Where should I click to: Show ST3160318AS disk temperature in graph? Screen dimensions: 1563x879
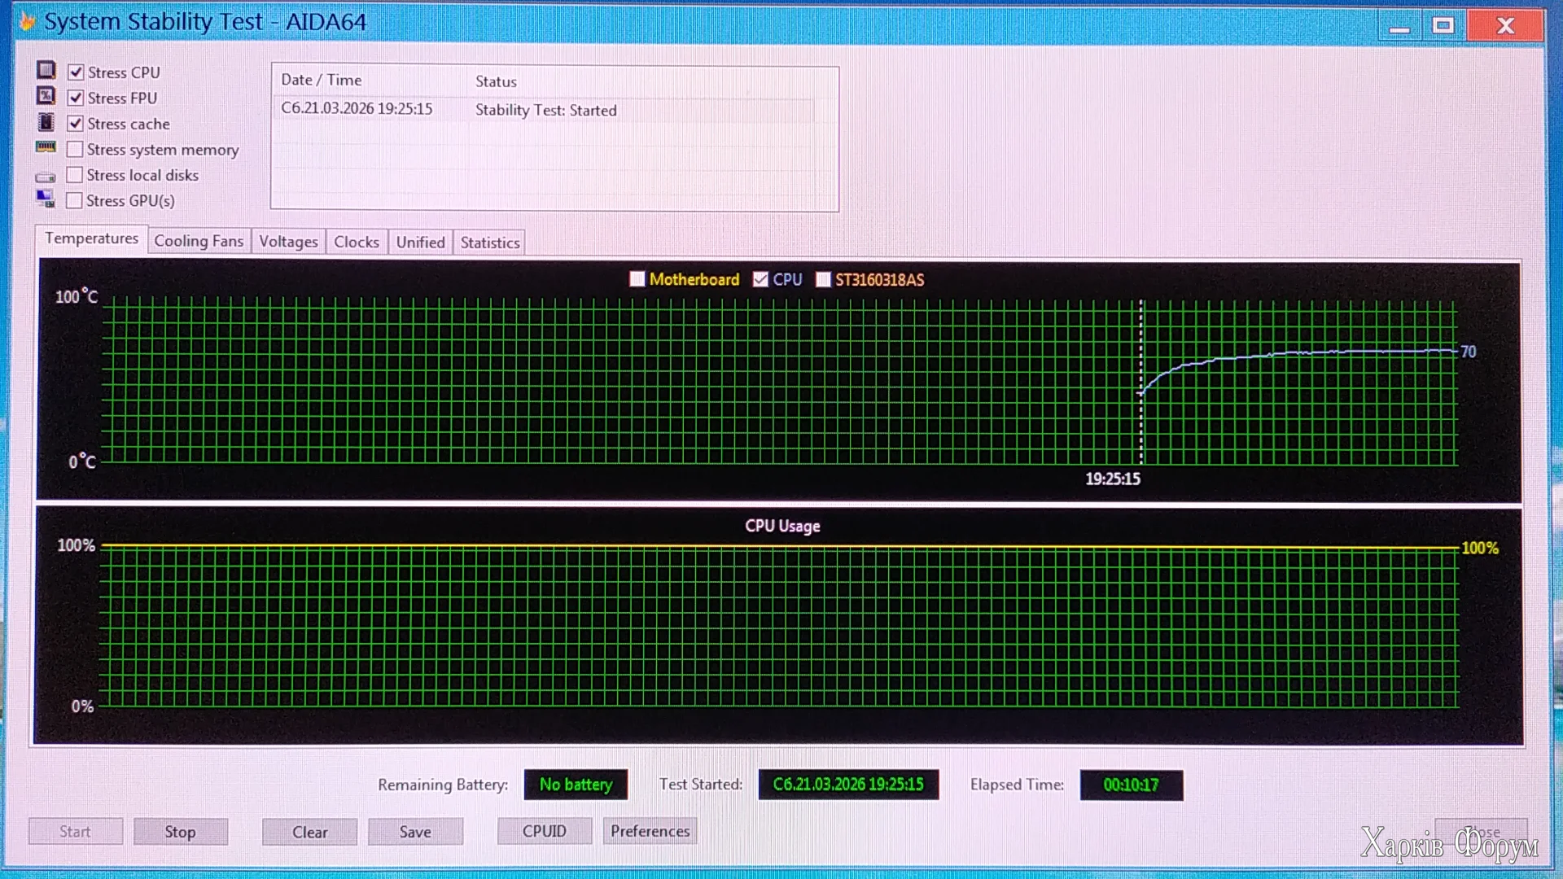[823, 279]
